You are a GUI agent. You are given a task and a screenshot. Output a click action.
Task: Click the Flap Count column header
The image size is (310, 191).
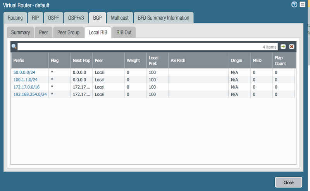(x=283, y=61)
